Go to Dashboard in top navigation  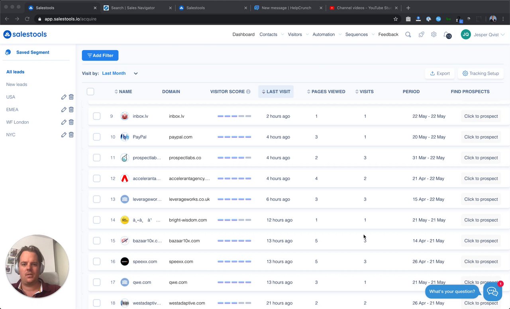(243, 35)
